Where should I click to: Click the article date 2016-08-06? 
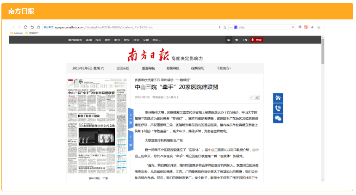point(142,97)
